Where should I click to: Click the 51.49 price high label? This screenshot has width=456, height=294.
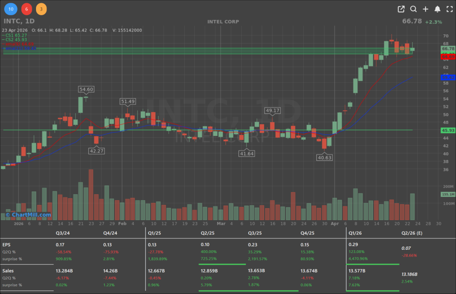128,102
